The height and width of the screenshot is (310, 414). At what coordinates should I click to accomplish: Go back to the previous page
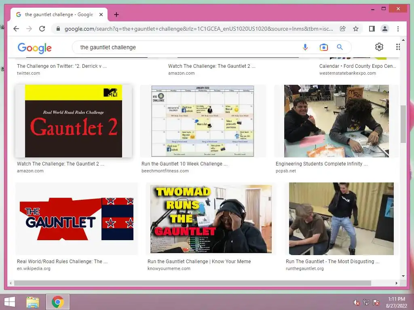click(16, 29)
